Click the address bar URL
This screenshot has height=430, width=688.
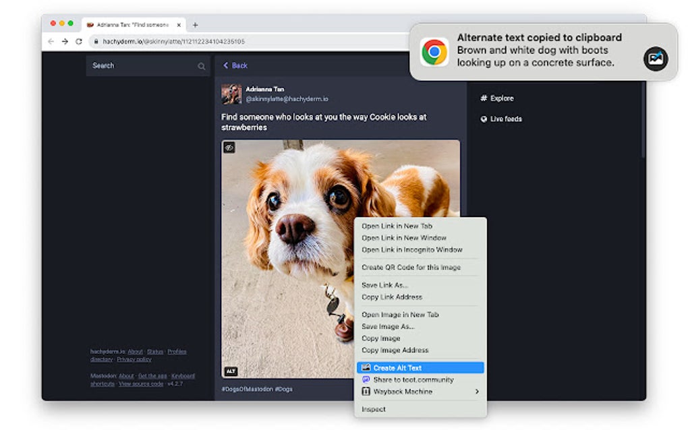click(x=174, y=41)
